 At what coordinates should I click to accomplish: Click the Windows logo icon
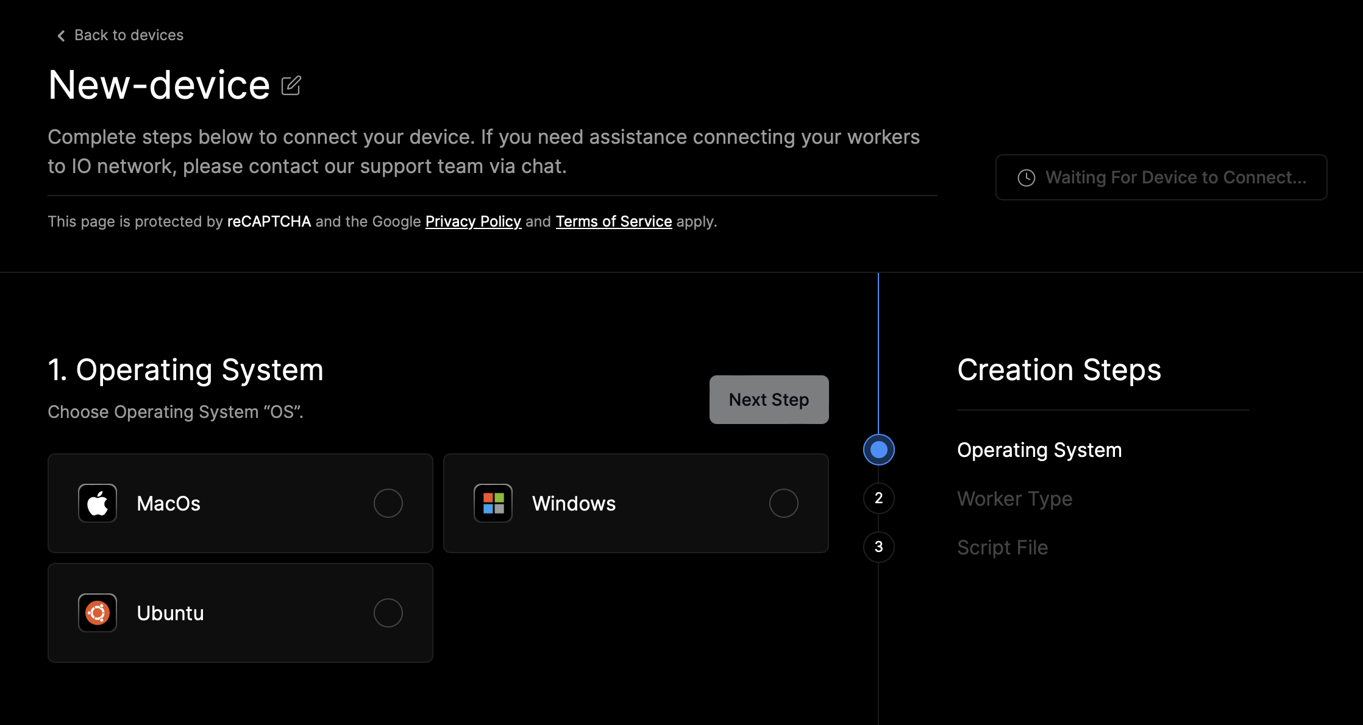tap(493, 503)
